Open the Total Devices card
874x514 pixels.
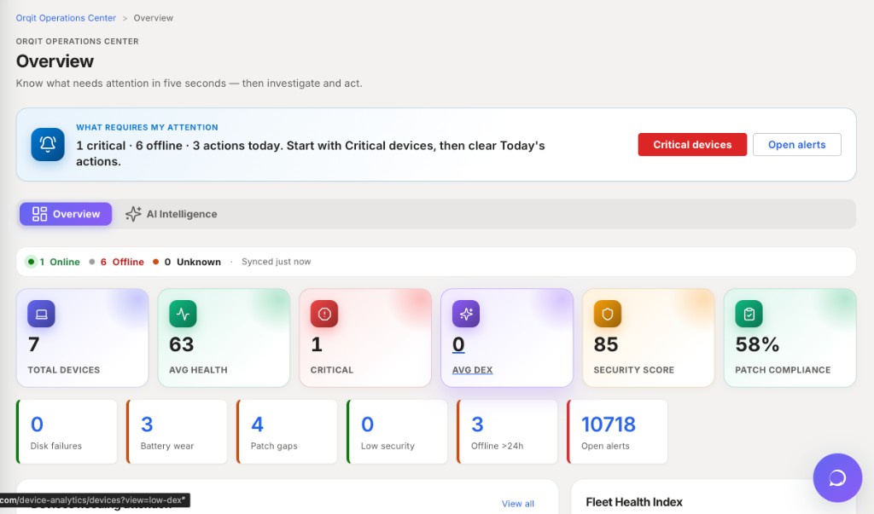83,338
